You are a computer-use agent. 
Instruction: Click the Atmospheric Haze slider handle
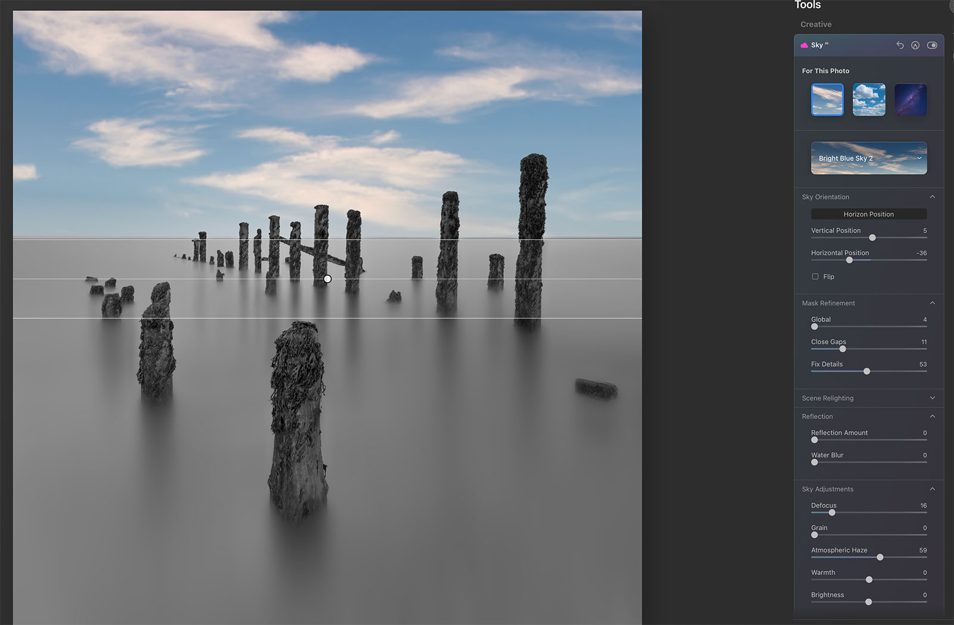(x=879, y=558)
